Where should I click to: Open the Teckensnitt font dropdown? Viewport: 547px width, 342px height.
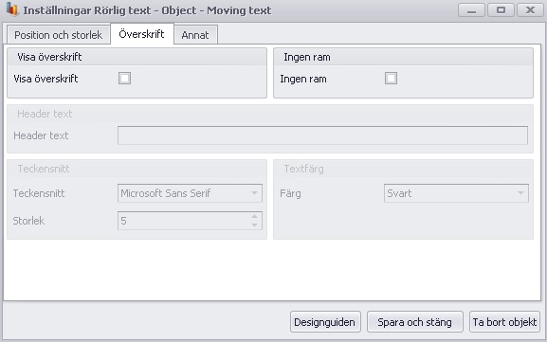point(190,193)
